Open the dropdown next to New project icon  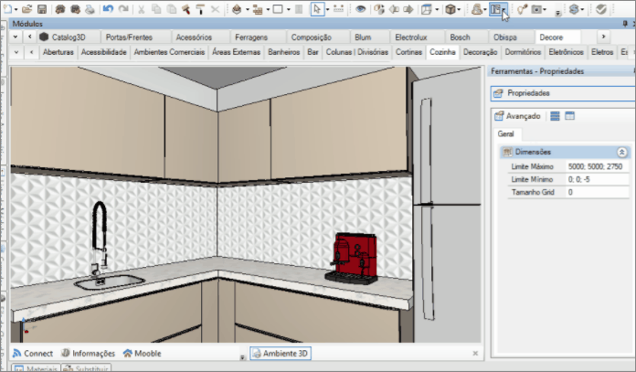(x=16, y=9)
